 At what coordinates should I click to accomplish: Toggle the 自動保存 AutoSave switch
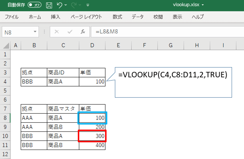point(35,5)
